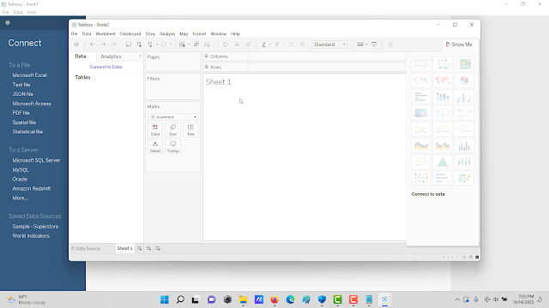549x308 pixels.
Task: Click the Swap rows and columns icon
Action: pos(226,44)
